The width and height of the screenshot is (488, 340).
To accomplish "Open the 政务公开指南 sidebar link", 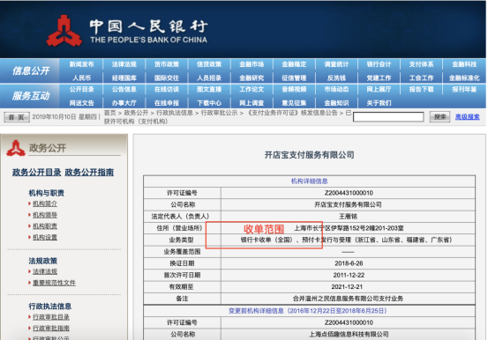I will coord(89,172).
